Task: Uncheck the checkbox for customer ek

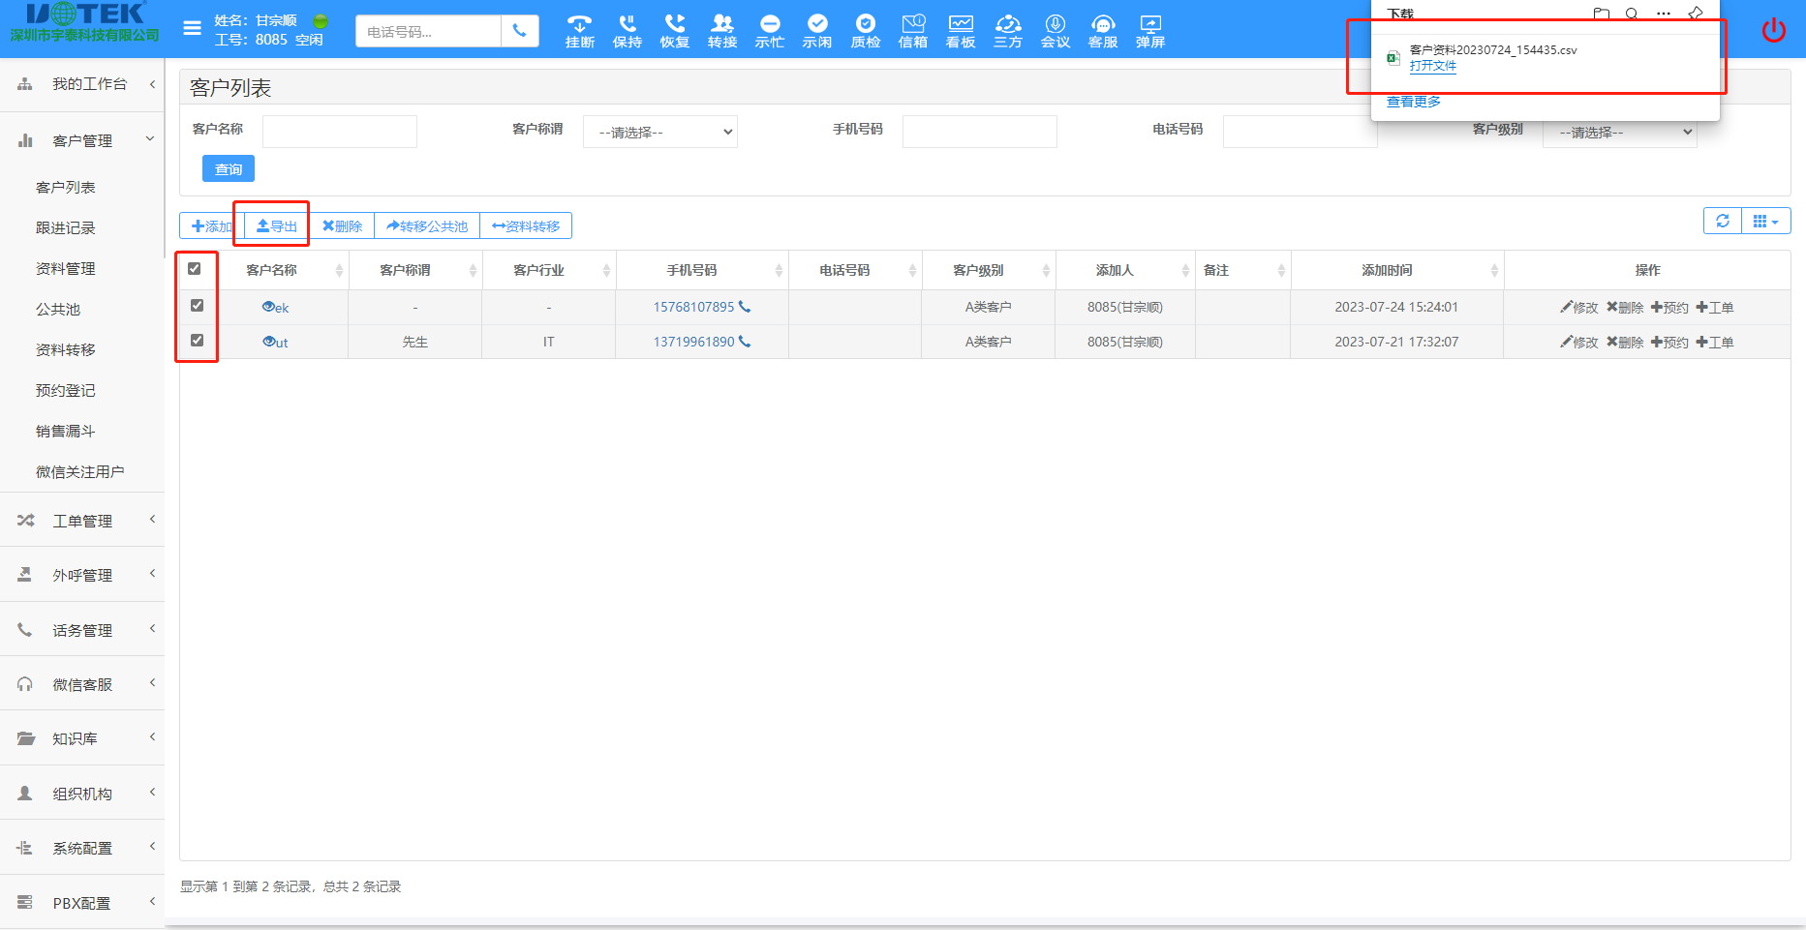Action: pyautogui.click(x=197, y=306)
